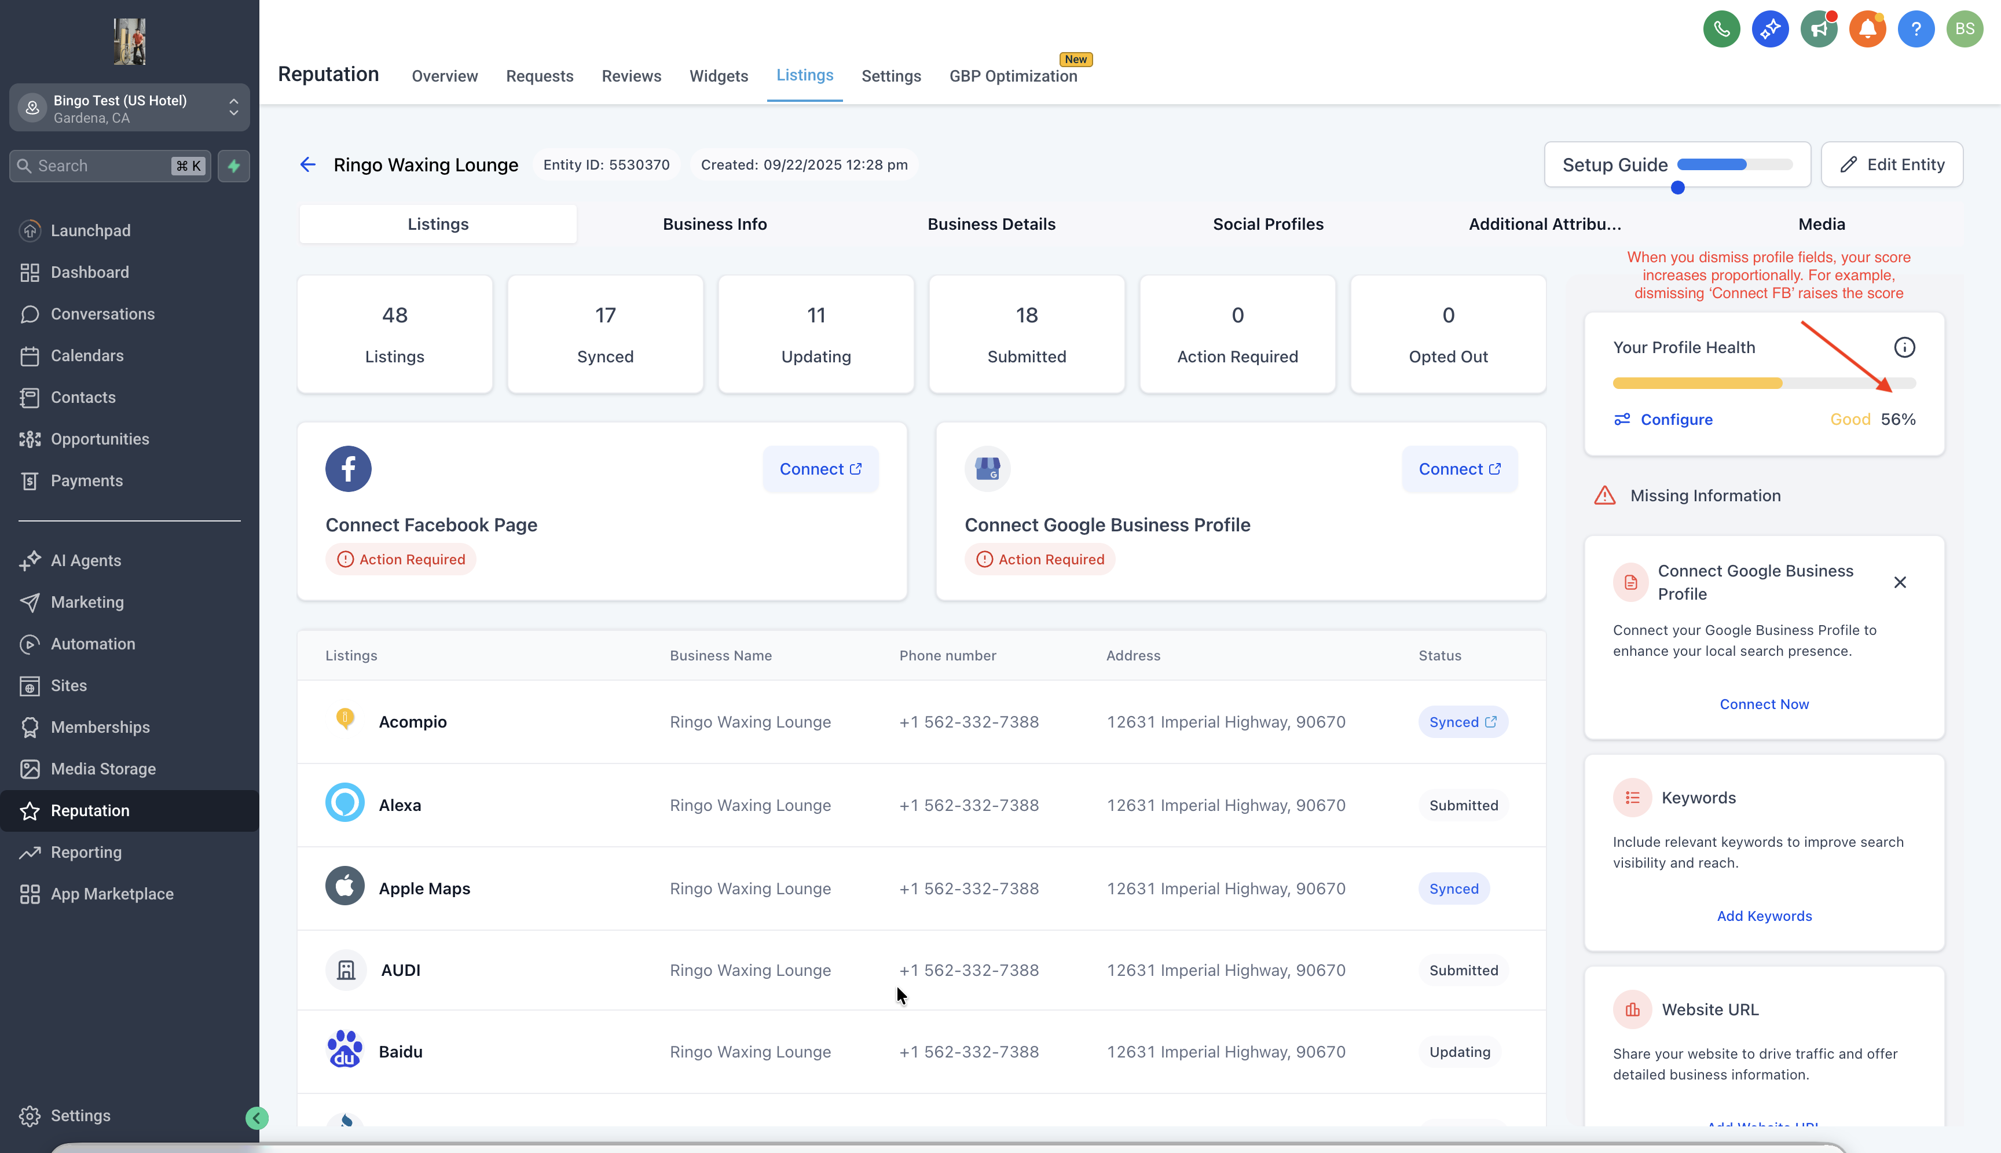This screenshot has height=1153, width=2001.
Task: Click the Configure profile health link
Action: tap(1676, 420)
